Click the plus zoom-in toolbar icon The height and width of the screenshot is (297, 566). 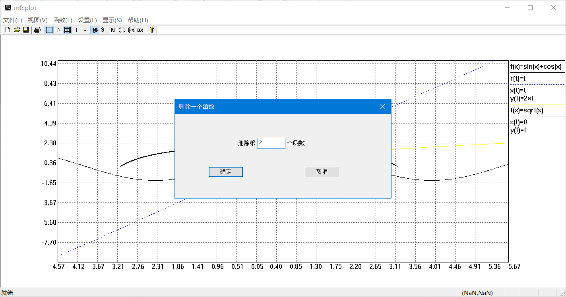(76, 30)
